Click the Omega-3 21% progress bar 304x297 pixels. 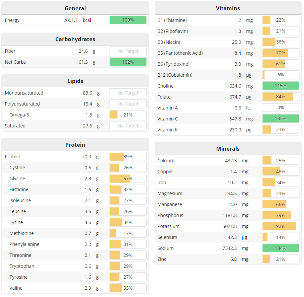pyautogui.click(x=128, y=115)
